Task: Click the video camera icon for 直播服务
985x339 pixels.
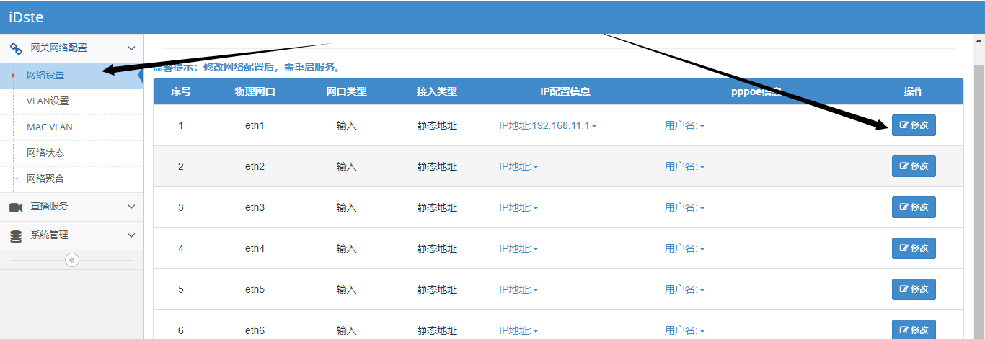Action: pos(16,207)
